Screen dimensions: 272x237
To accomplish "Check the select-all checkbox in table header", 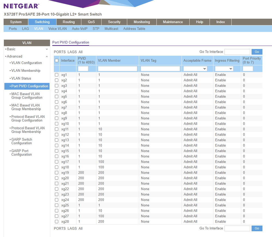I will [x=57, y=61].
